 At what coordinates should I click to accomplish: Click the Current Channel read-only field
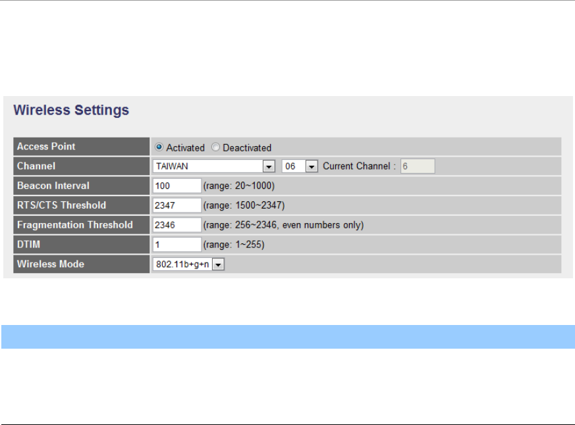point(418,166)
